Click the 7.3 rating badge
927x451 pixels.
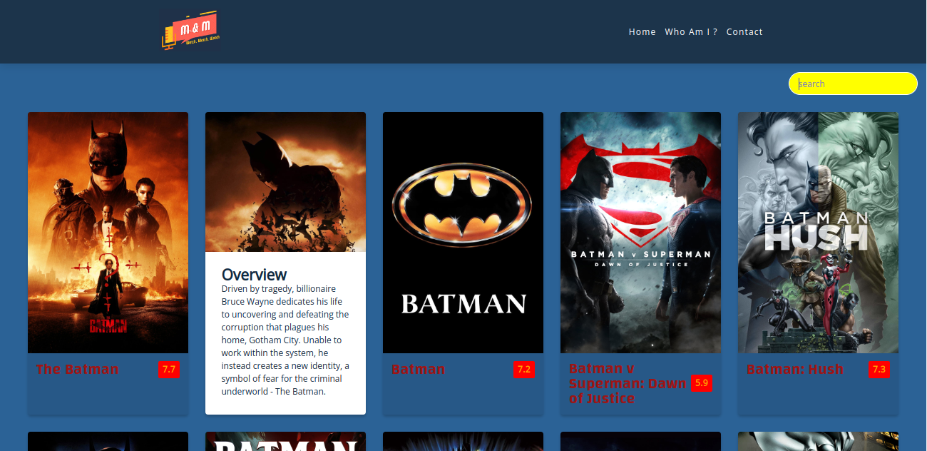click(879, 370)
